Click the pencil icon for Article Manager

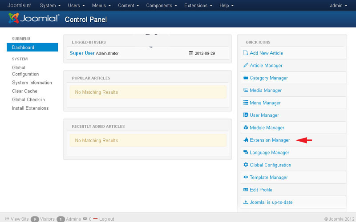pyautogui.click(x=246, y=65)
